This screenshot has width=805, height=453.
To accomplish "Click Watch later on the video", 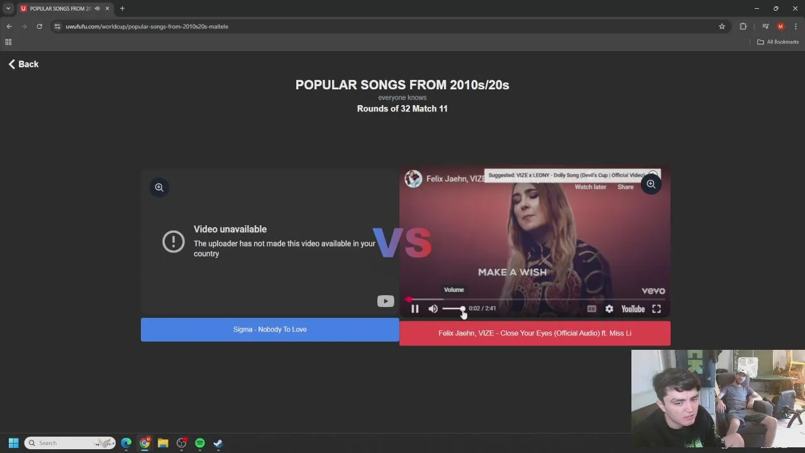I will (x=590, y=187).
